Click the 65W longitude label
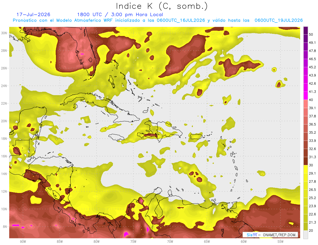The height and width of the screenshot is (245, 318). click(x=207, y=242)
